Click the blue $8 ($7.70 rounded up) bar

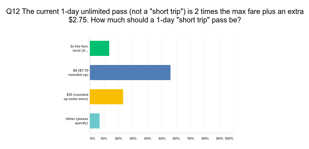(x=130, y=73)
